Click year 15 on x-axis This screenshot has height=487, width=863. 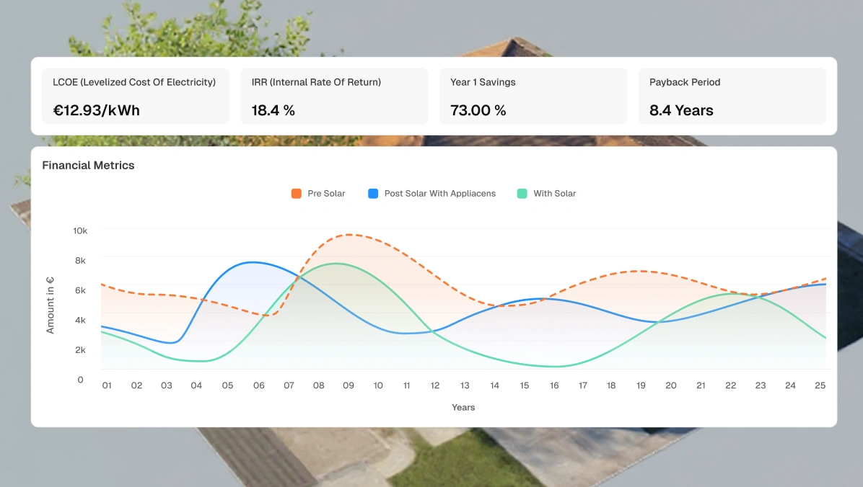click(x=524, y=385)
